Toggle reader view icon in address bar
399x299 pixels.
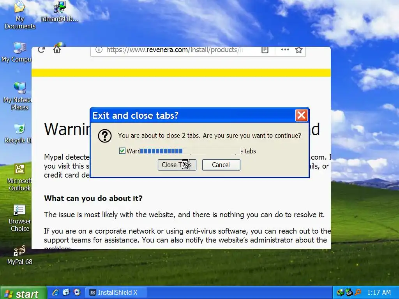pyautogui.click(x=265, y=49)
